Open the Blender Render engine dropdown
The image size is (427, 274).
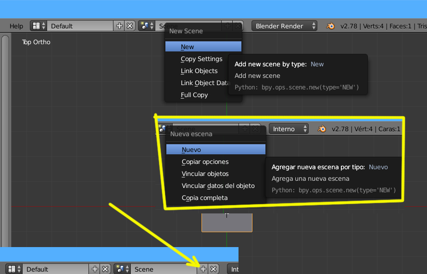point(284,26)
